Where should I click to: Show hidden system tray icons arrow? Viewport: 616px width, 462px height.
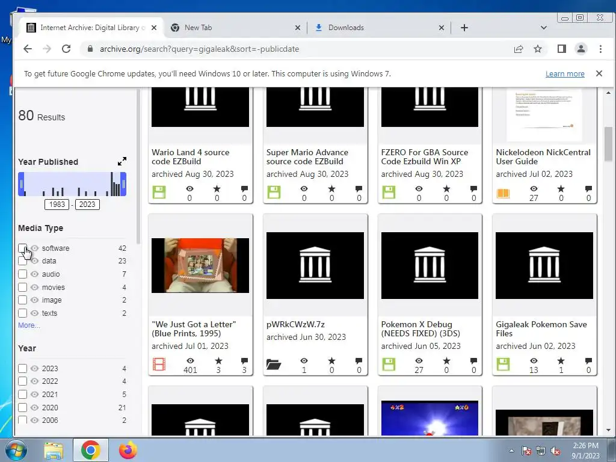pos(511,451)
